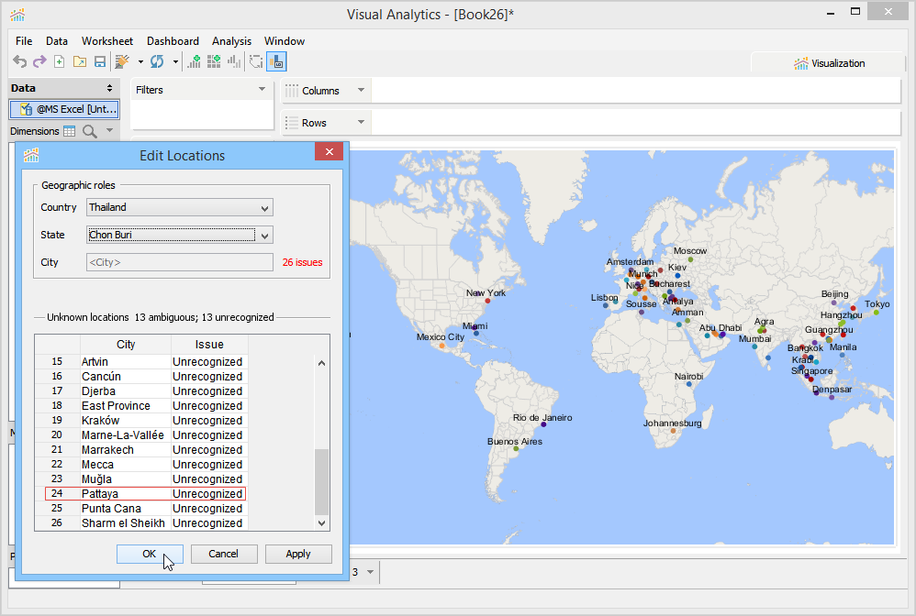Open the Analysis menu
The width and height of the screenshot is (916, 616).
tap(231, 41)
